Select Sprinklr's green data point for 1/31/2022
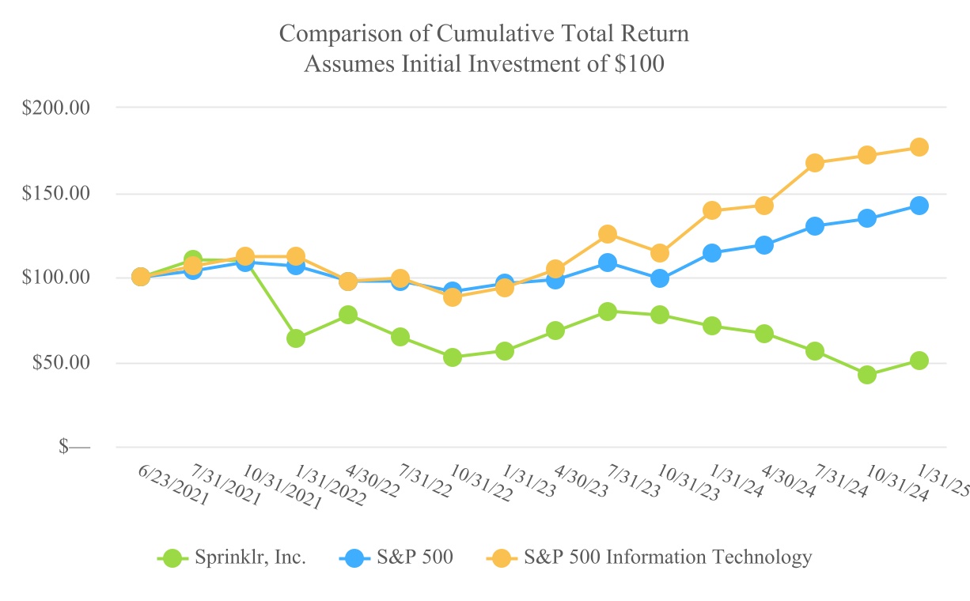The image size is (970, 601). point(296,338)
